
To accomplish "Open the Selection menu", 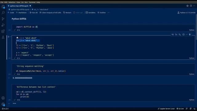I will tap(12, 2).
